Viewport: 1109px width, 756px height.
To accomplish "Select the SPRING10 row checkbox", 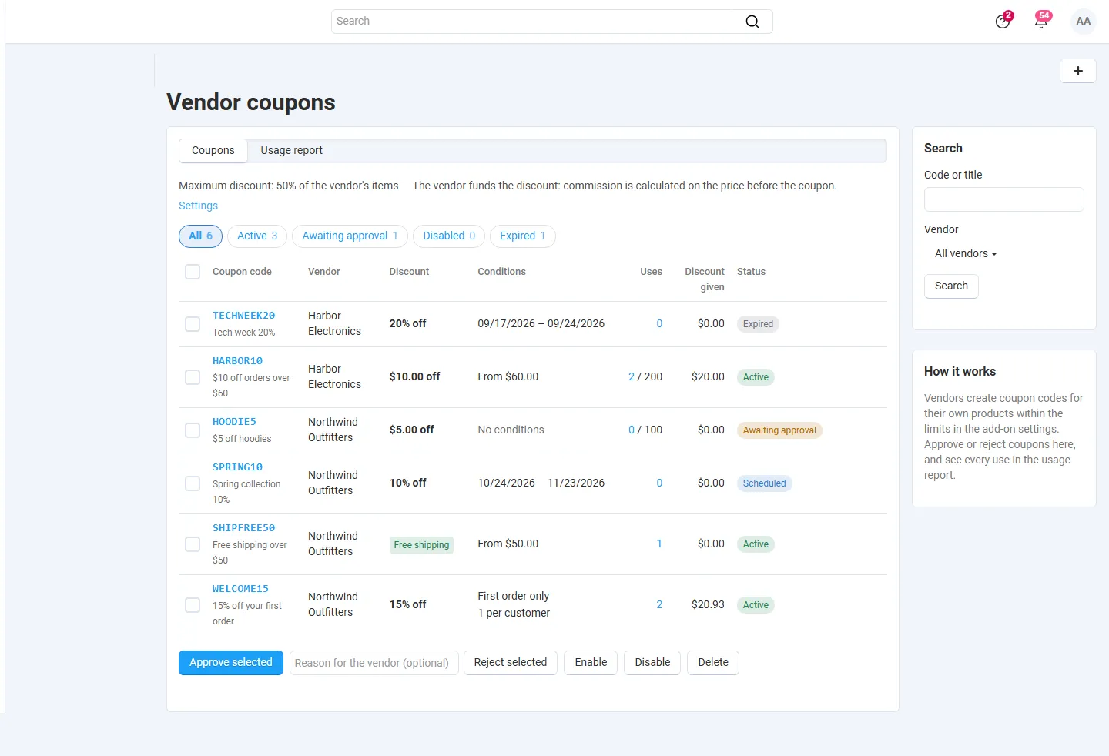I will tap(193, 483).
